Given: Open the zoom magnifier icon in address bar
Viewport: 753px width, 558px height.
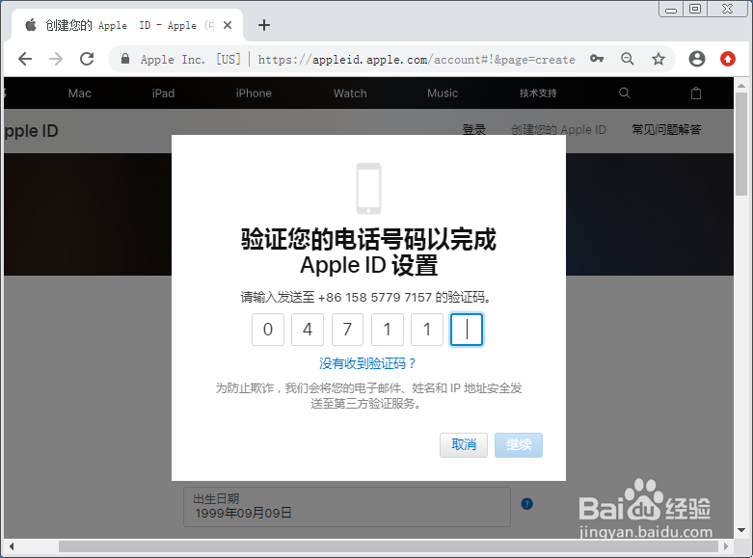Looking at the screenshot, I should [628, 59].
